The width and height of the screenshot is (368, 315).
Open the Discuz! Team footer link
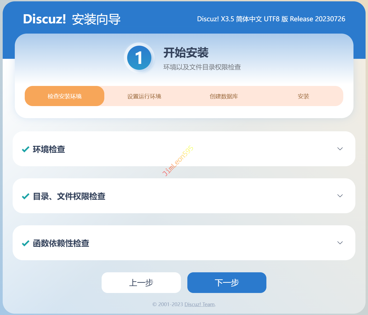(200, 304)
